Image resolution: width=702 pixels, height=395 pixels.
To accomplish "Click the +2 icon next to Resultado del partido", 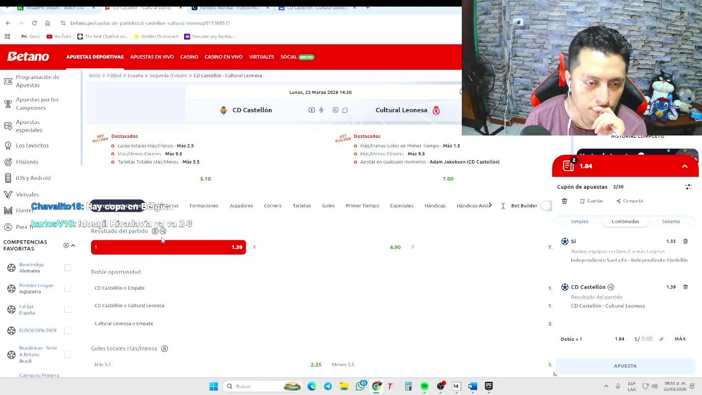I will pyautogui.click(x=163, y=231).
